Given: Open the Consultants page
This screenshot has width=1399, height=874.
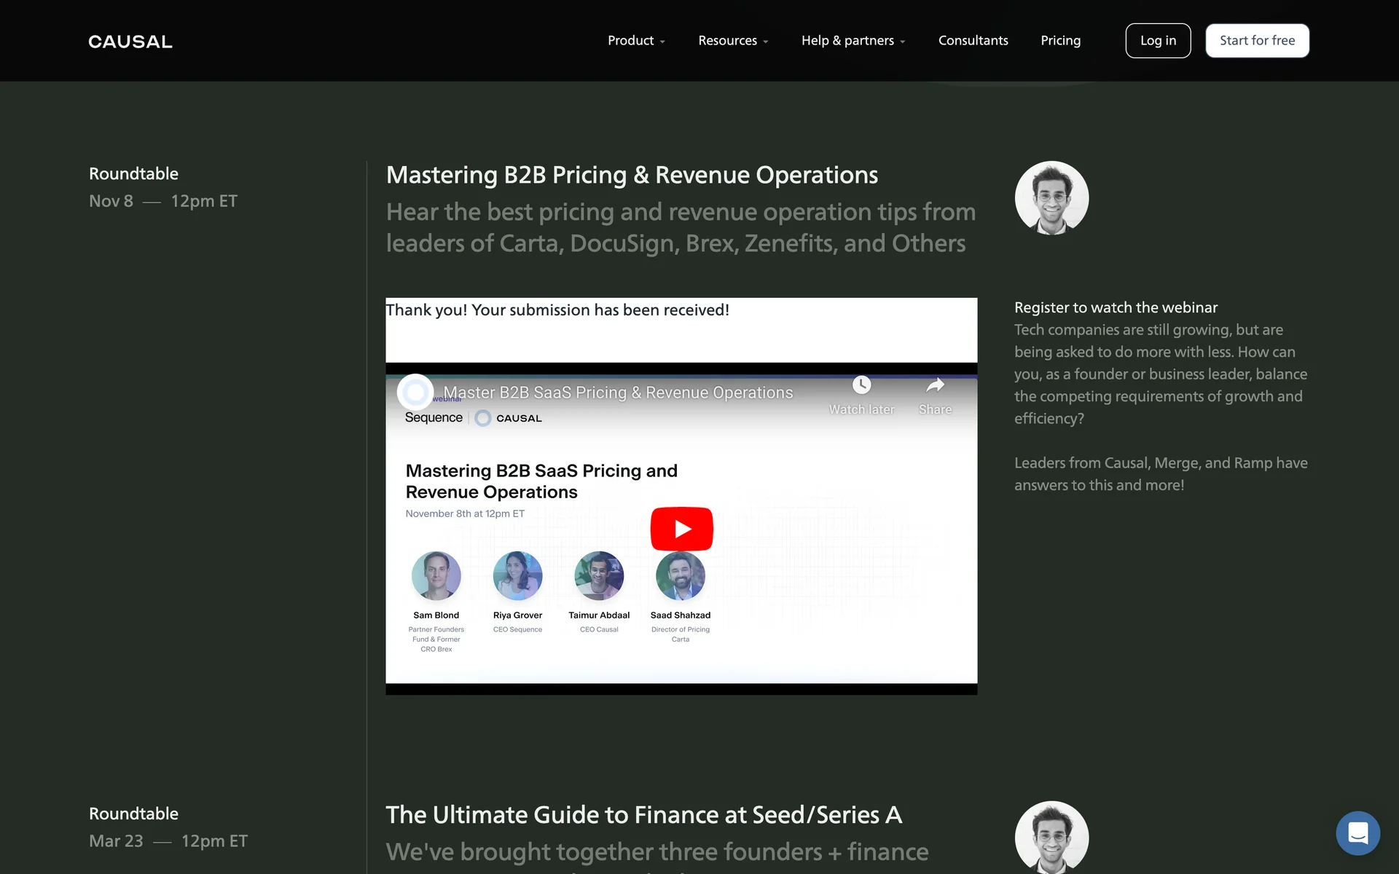Looking at the screenshot, I should pos(973,41).
